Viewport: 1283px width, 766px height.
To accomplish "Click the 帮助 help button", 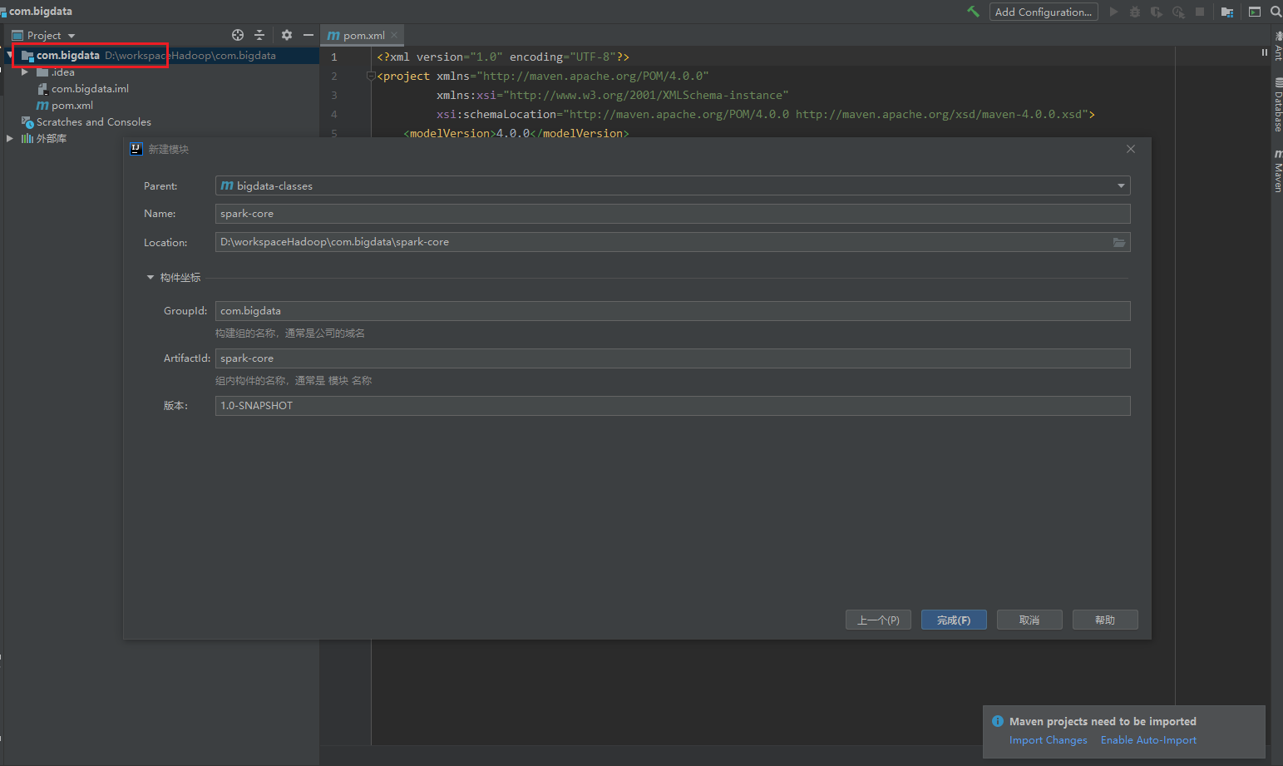I will (x=1105, y=620).
